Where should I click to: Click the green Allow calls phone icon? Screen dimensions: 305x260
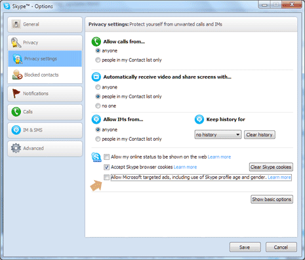[x=96, y=41]
